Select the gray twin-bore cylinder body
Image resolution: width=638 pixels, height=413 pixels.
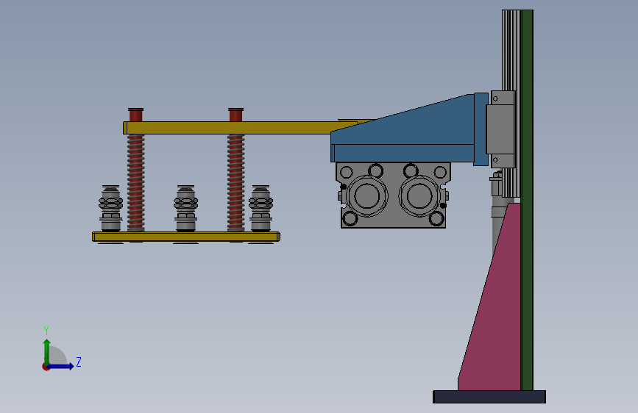pos(393,195)
